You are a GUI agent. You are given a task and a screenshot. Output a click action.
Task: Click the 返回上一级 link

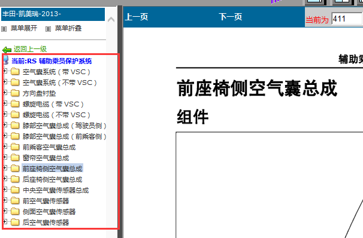(x=30, y=49)
